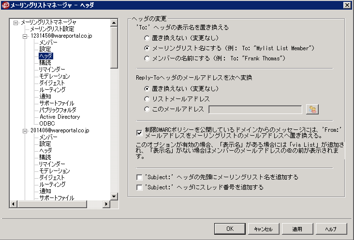Select メンバーの名前にする radio option
Image resolution: width=354 pixels, height=240 pixels.
147,59
